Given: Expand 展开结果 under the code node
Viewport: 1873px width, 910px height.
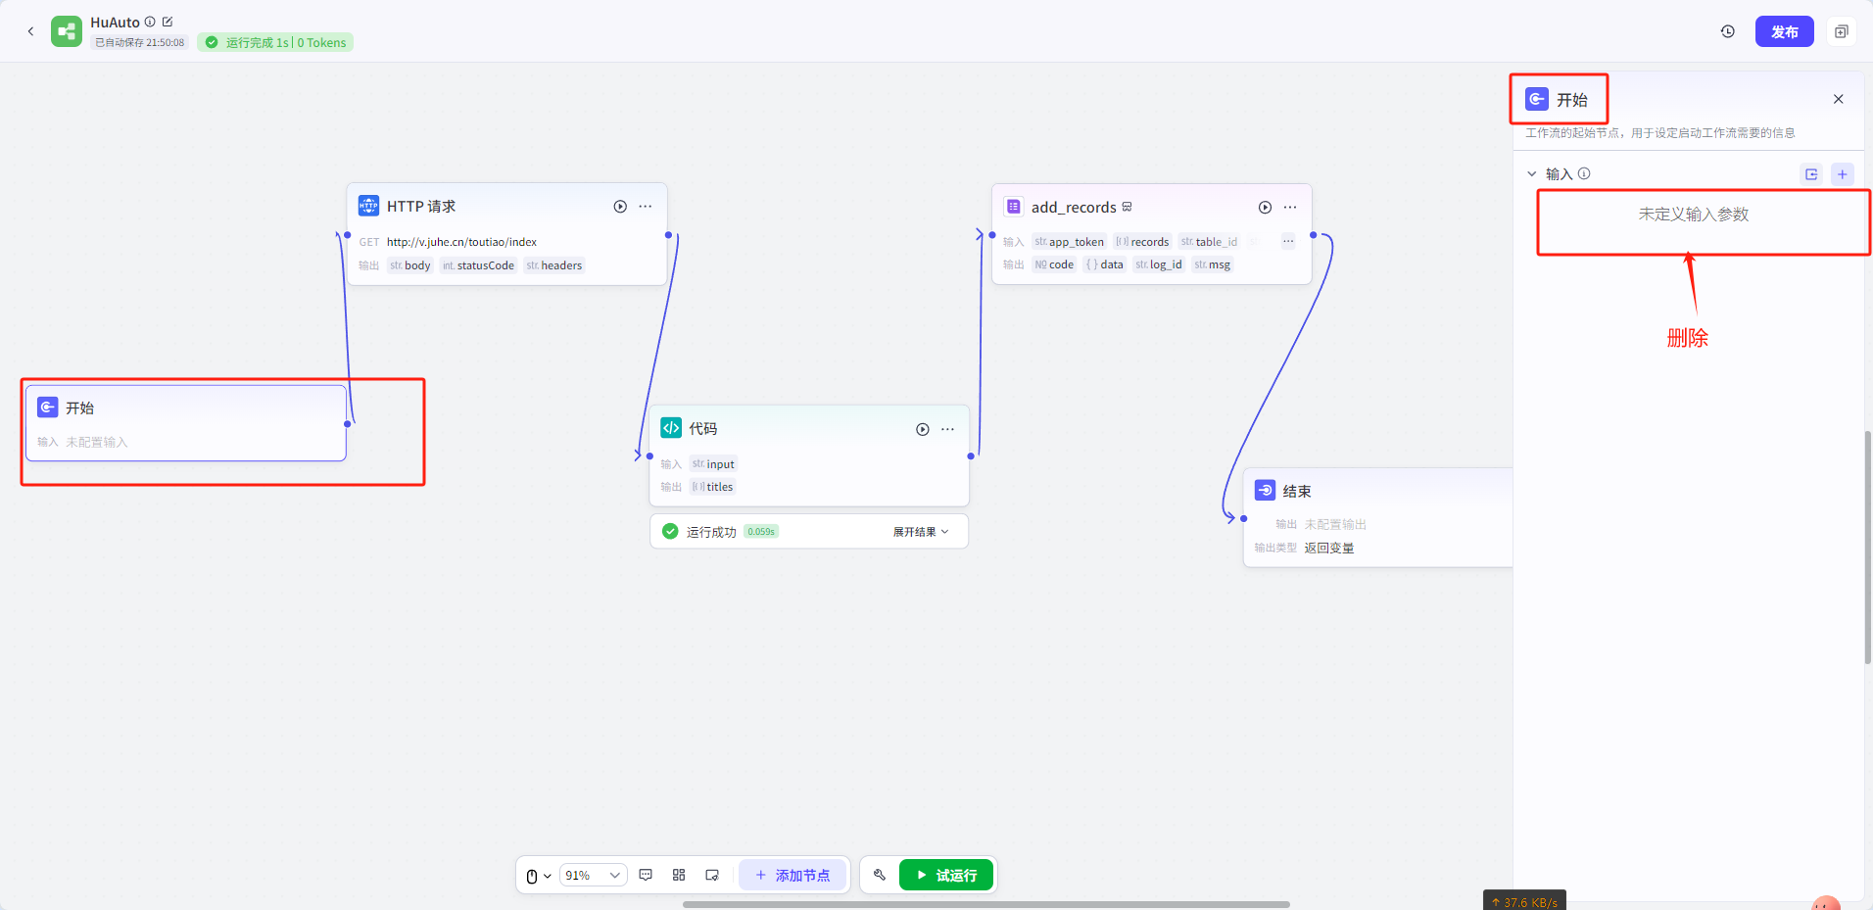Looking at the screenshot, I should point(920,532).
